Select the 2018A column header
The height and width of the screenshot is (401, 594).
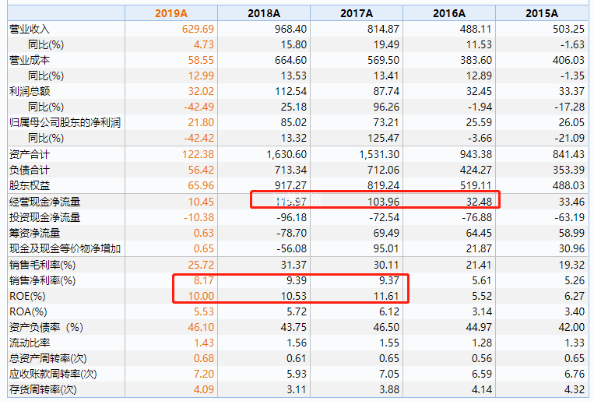(264, 13)
